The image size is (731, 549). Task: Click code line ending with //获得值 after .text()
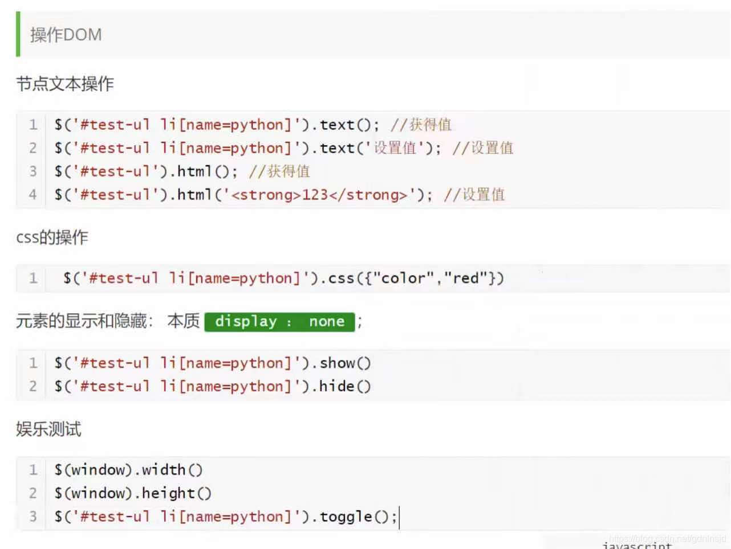(x=253, y=125)
